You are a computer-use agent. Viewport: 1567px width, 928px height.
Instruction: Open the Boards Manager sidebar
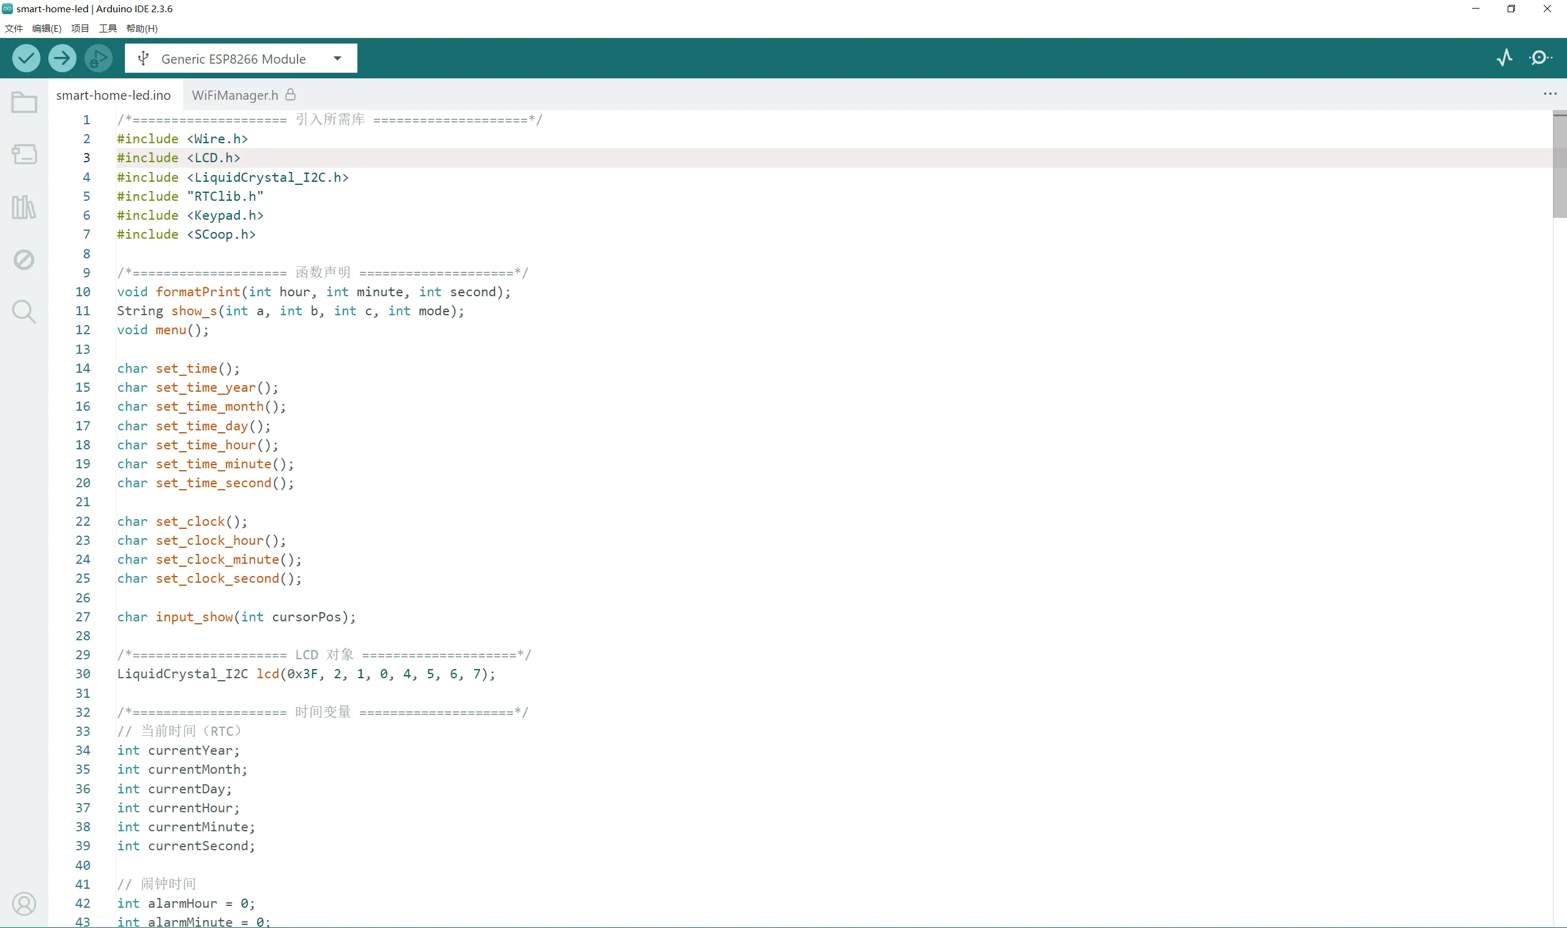pyautogui.click(x=24, y=154)
